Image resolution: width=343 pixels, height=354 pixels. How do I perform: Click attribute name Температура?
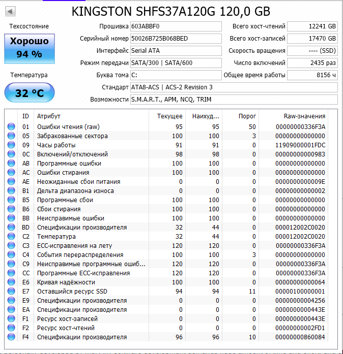coord(56,236)
